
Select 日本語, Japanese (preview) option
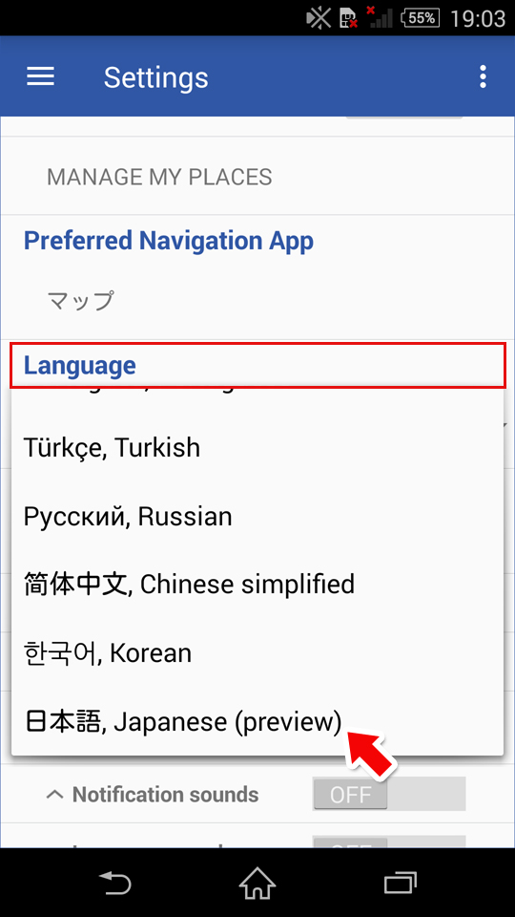(257, 721)
